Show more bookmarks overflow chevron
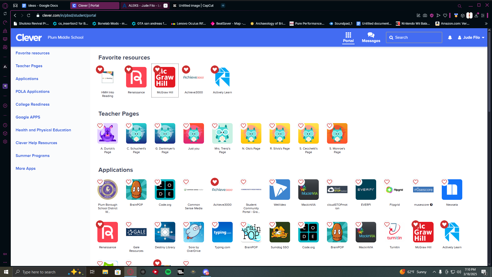492x277 pixels. [486, 24]
